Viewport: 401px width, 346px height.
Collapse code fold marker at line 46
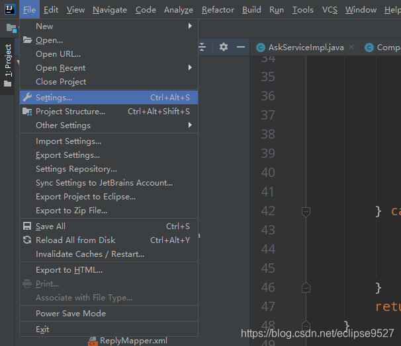(306, 288)
